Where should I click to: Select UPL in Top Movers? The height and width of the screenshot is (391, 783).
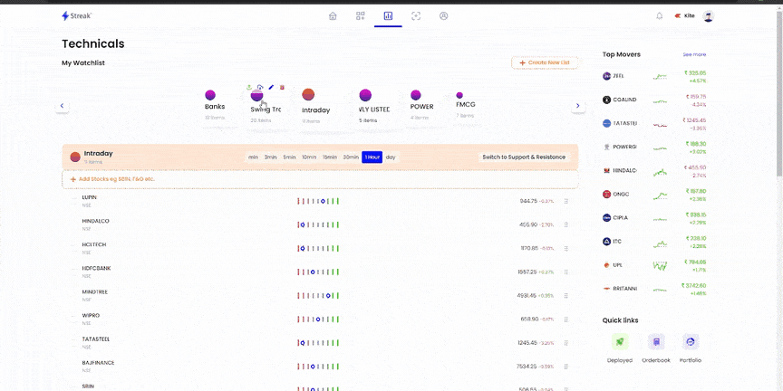654,265
